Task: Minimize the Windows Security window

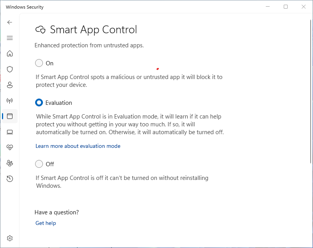Action: [x=268, y=7]
